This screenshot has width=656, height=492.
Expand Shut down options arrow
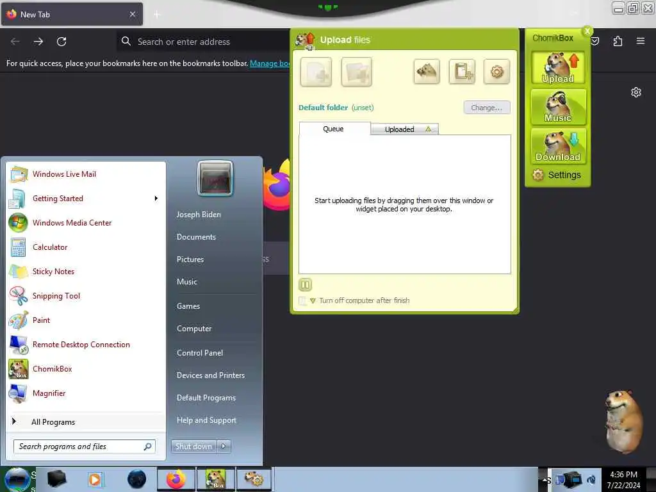coord(224,447)
